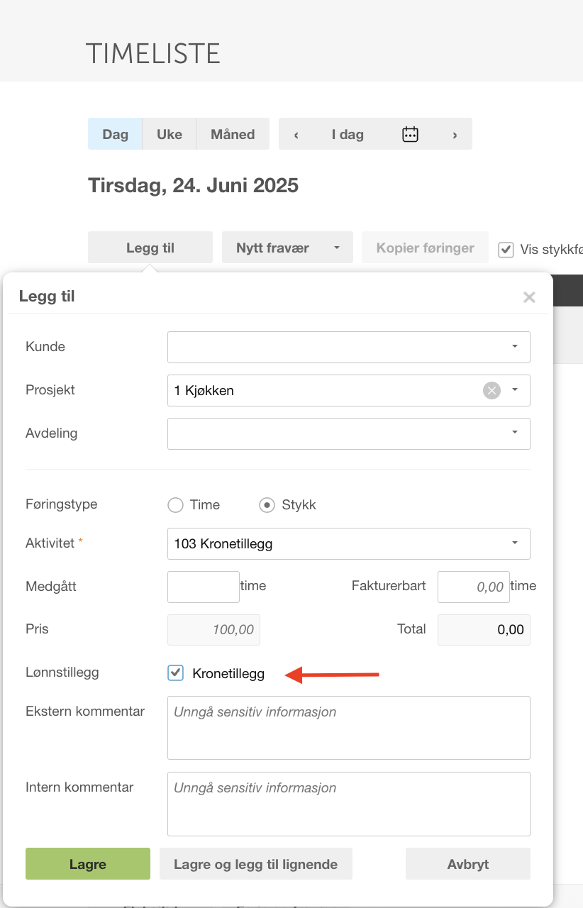Viewport: 583px width, 908px height.
Task: Expand the Nytt fravær dropdown arrow
Action: (x=337, y=248)
